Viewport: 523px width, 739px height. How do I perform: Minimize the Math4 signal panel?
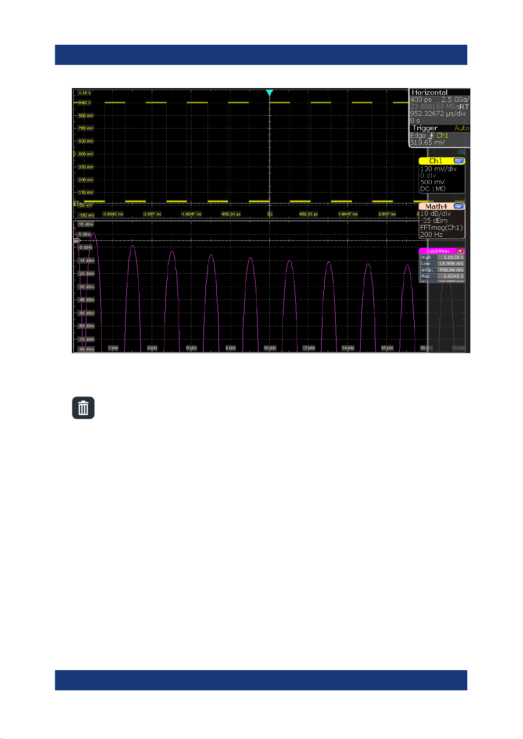click(x=459, y=206)
